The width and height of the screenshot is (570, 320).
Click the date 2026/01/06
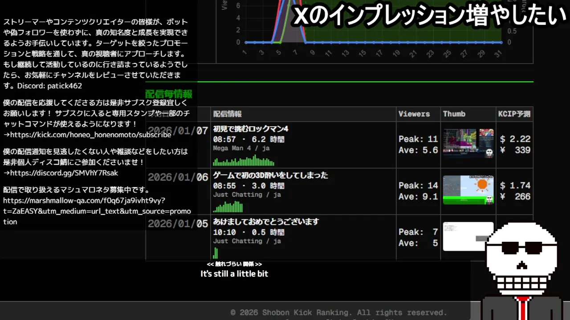pyautogui.click(x=178, y=177)
